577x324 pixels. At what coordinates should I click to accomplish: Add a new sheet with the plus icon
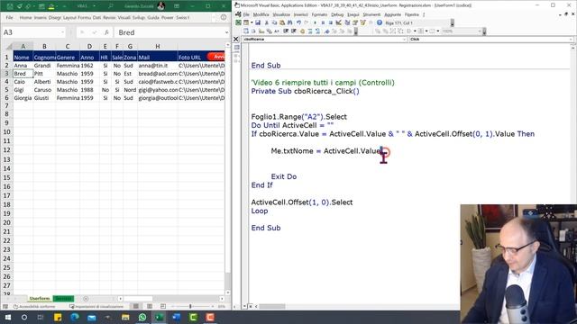click(86, 299)
